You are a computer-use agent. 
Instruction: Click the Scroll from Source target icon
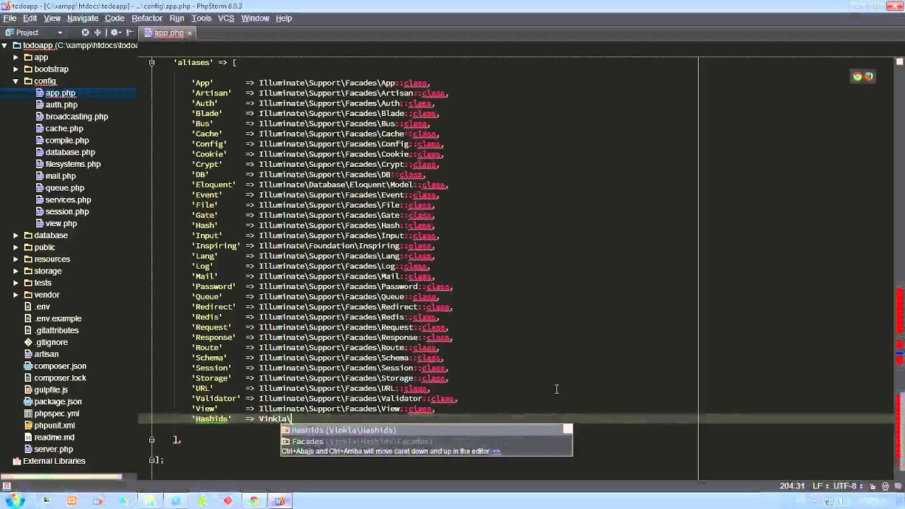(86, 33)
